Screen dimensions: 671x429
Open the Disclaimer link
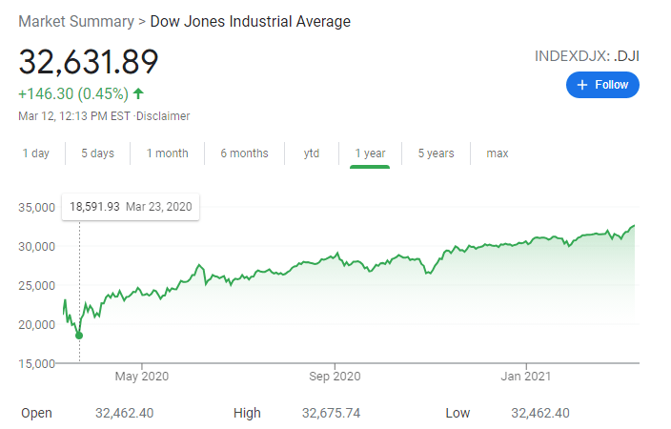164,116
